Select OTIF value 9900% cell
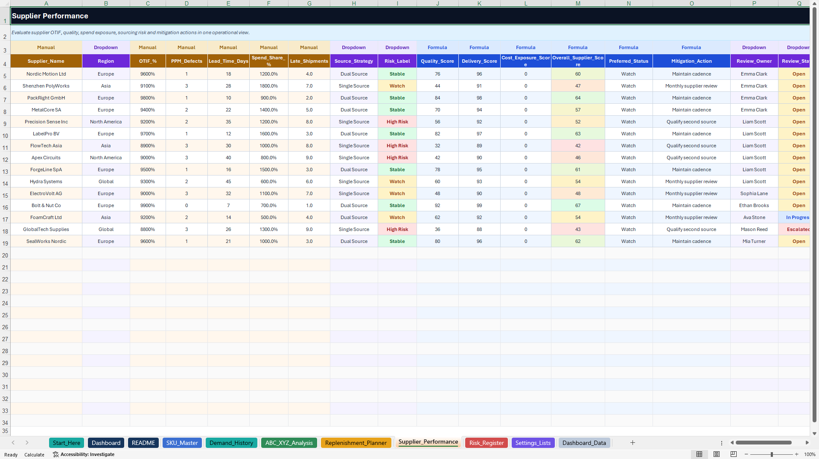Image resolution: width=819 pixels, height=459 pixels. point(148,205)
